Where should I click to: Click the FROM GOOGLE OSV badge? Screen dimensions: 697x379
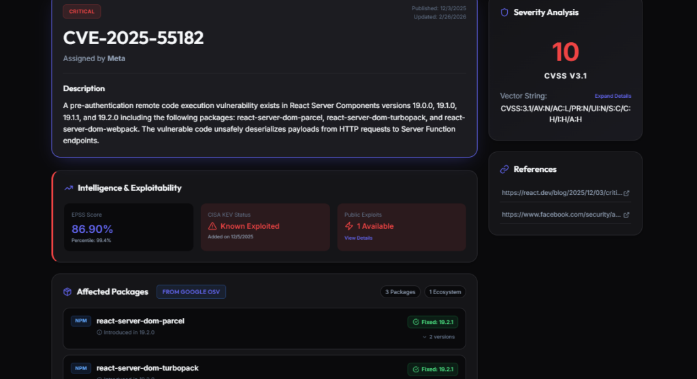[x=191, y=291]
